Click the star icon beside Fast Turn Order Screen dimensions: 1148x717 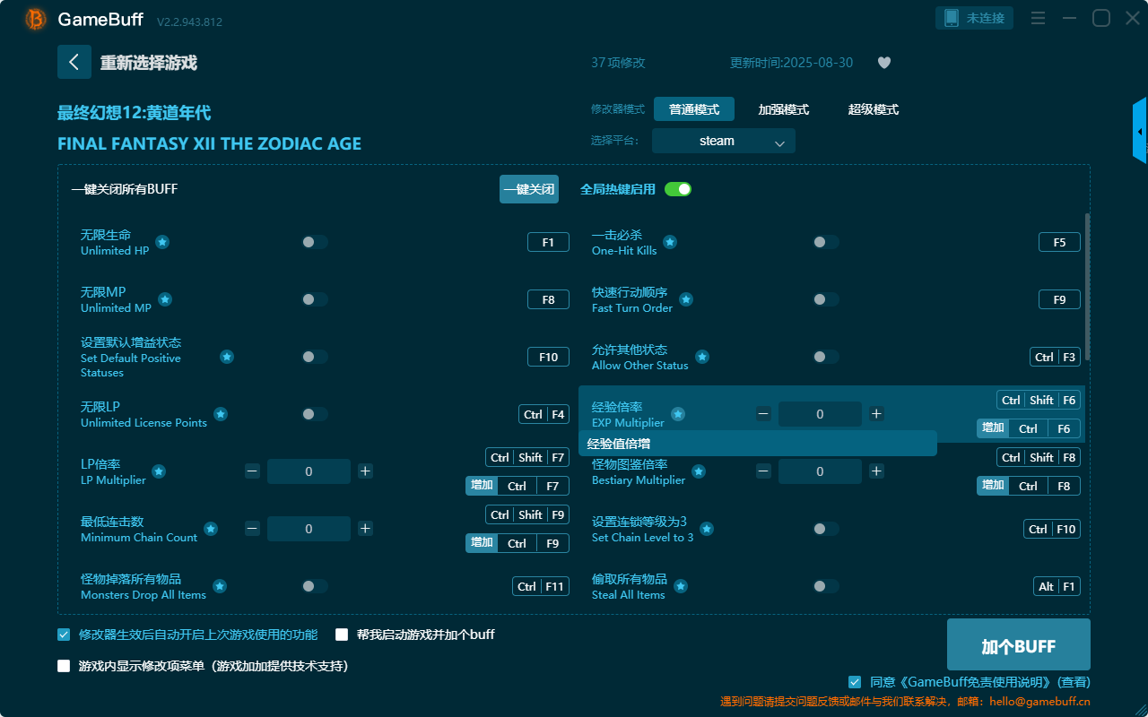686,299
